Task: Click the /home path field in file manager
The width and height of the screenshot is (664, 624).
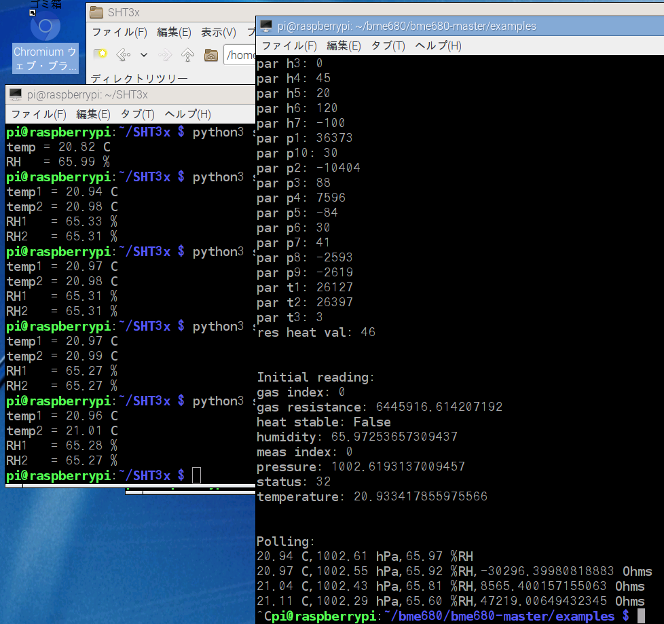Action: pos(240,55)
